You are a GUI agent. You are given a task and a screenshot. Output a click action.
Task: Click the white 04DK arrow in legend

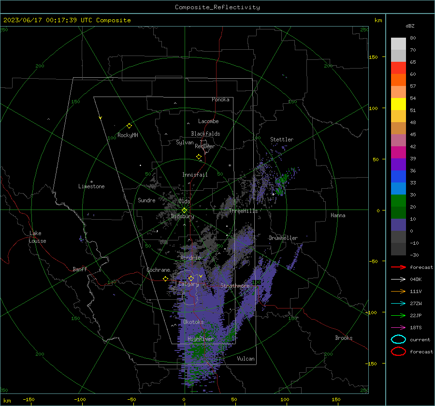point(398,279)
